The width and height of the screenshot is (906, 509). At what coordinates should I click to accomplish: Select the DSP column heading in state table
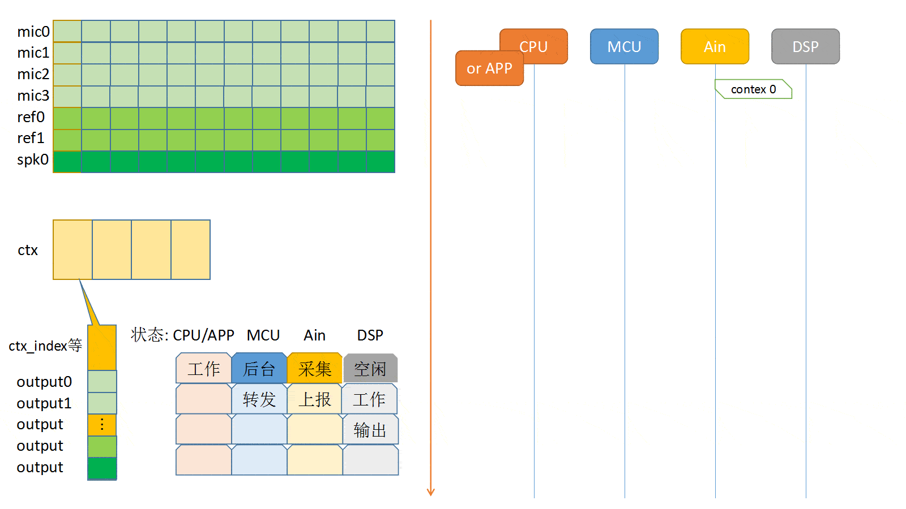point(370,335)
